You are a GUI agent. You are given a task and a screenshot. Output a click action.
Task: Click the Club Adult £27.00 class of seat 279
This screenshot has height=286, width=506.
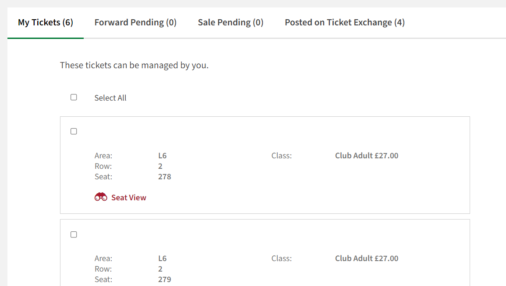[367, 258]
